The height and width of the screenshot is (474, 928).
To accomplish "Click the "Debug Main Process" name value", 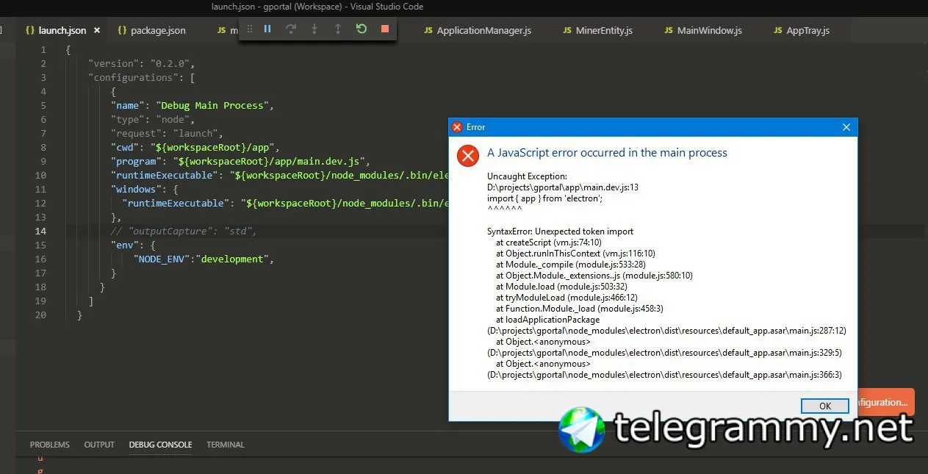I will click(x=212, y=105).
